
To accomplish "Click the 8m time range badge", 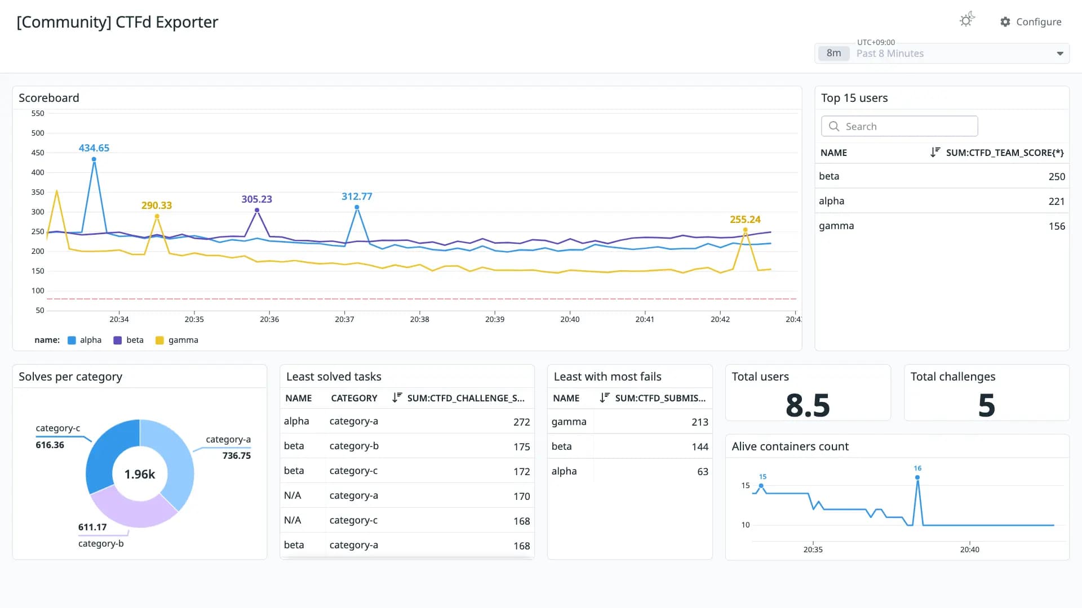I will pyautogui.click(x=833, y=53).
